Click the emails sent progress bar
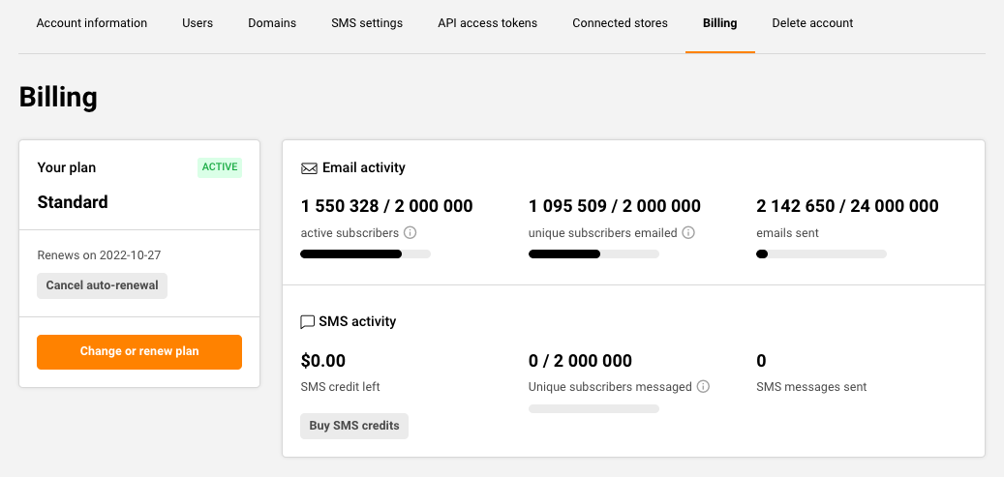1004x477 pixels. coord(821,254)
